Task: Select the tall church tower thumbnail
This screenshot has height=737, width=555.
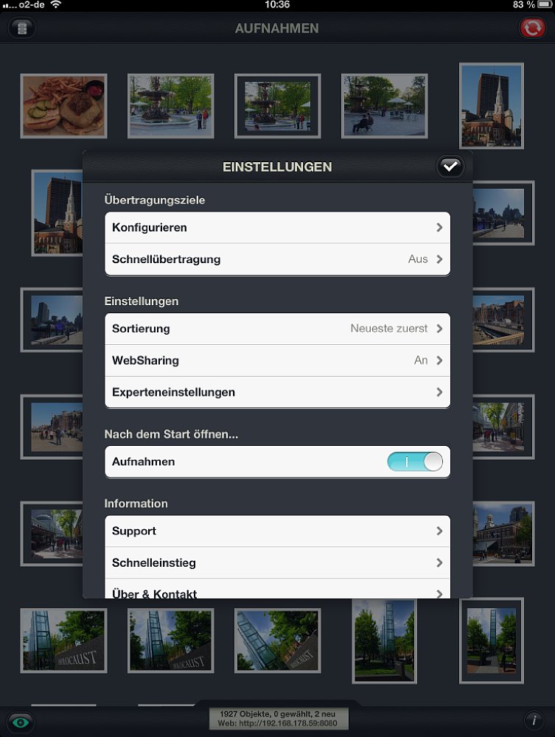Action: 492,106
